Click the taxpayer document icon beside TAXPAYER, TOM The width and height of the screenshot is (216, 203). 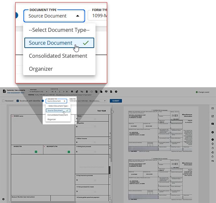point(4,91)
